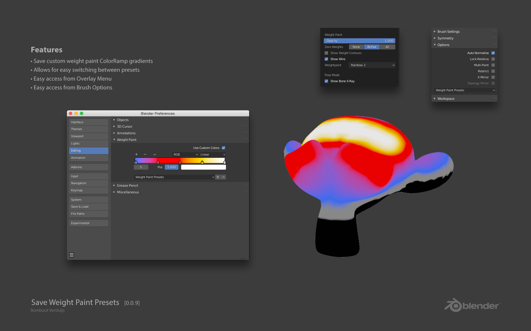
Task: Select the blue color stop marker
Action: [x=136, y=162]
